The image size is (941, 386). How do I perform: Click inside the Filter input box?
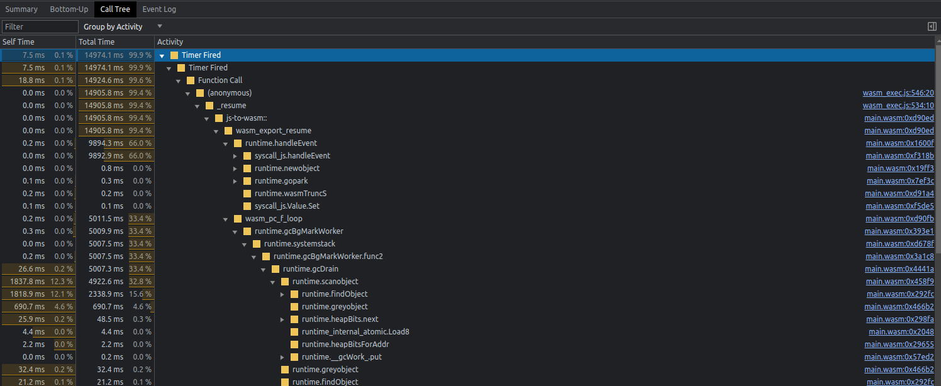click(40, 26)
